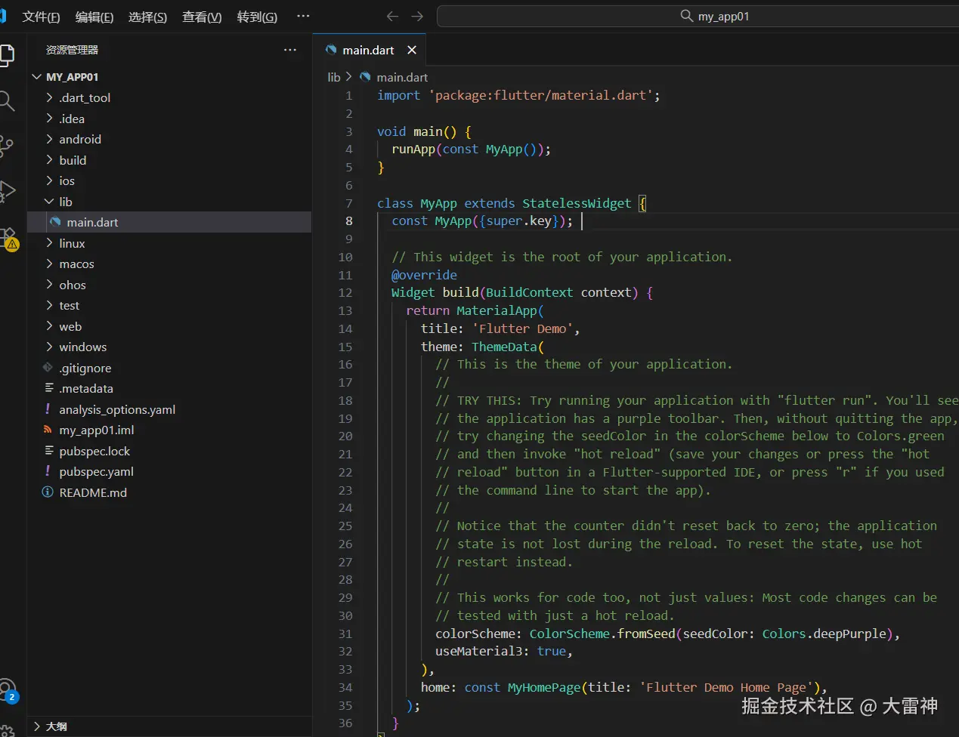The height and width of the screenshot is (737, 959).
Task: Collapse the lib folder
Action: [66, 202]
